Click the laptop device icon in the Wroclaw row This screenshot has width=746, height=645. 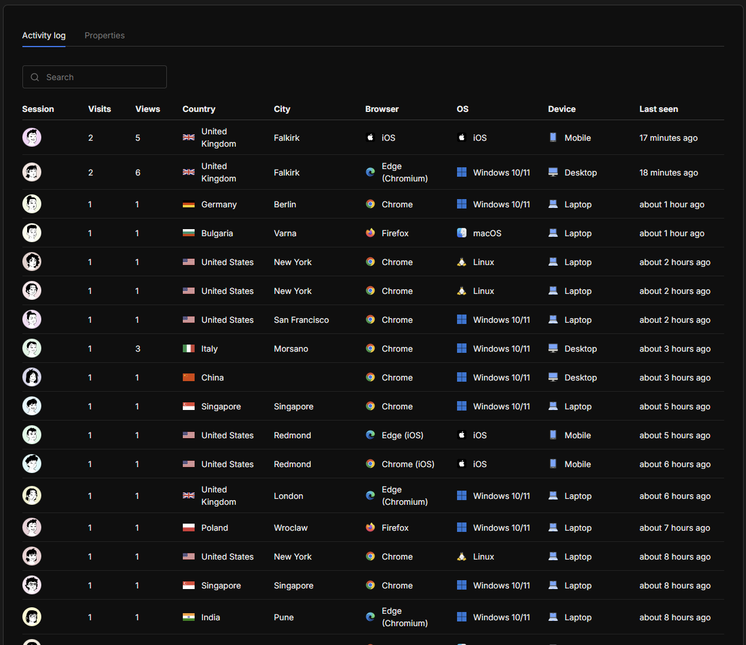[553, 527]
